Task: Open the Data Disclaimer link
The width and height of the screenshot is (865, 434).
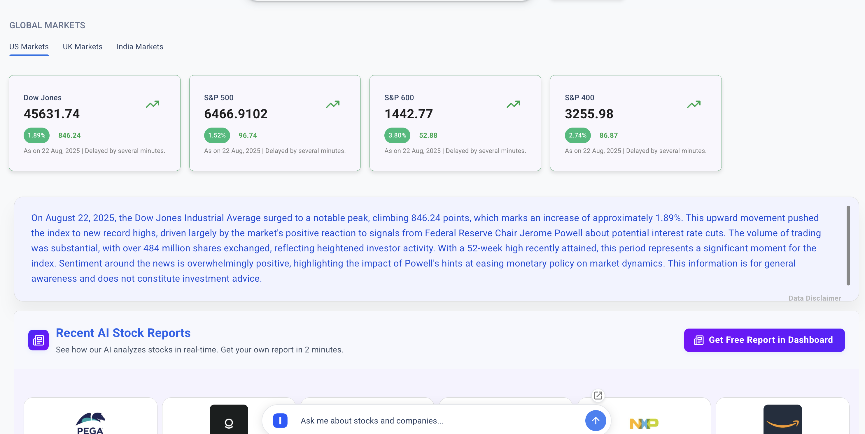Action: point(815,298)
